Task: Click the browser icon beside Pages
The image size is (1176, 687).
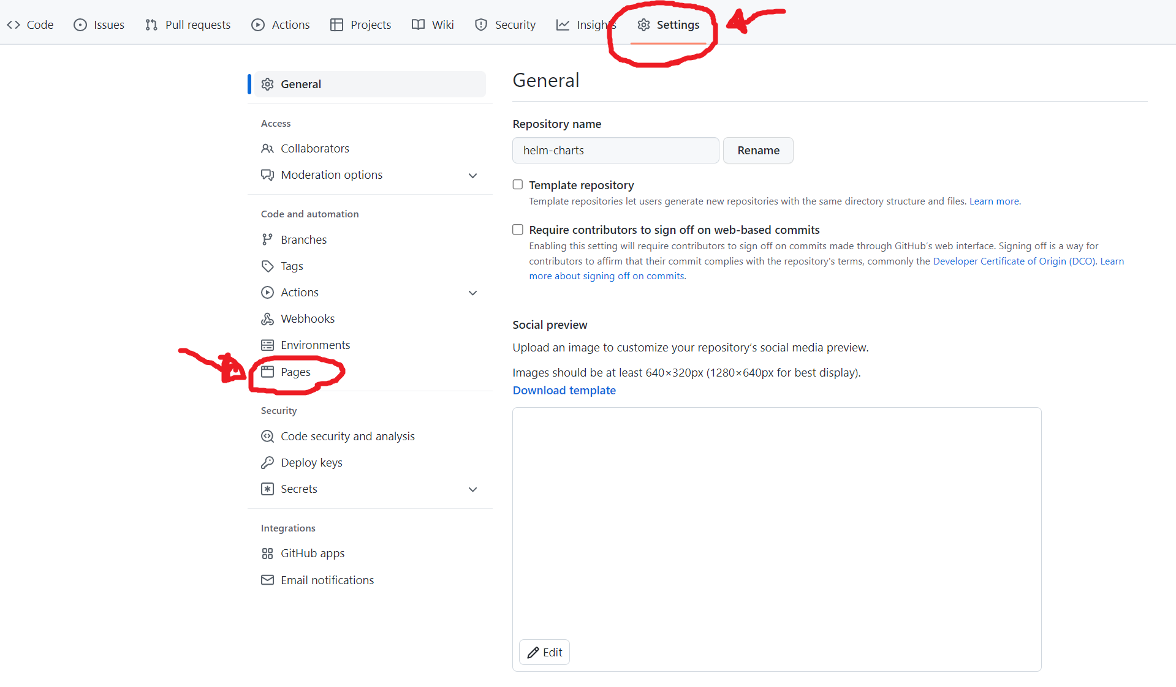Action: pyautogui.click(x=267, y=372)
